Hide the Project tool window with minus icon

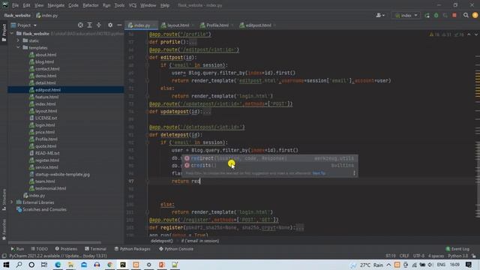pyautogui.click(x=119, y=25)
